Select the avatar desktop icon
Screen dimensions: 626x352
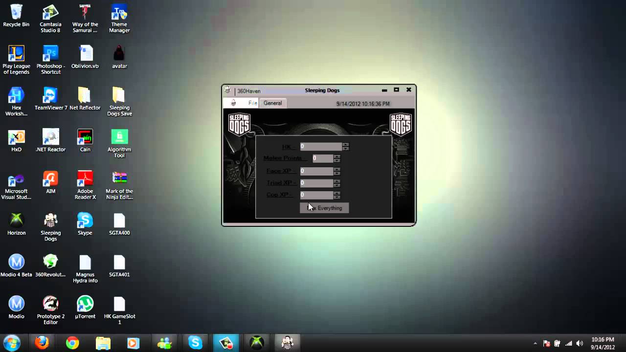(119, 57)
